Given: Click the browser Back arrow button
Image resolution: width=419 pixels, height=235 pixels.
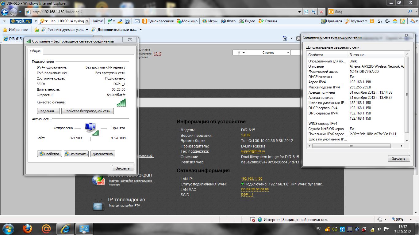Looking at the screenshot, I should point(5,12).
